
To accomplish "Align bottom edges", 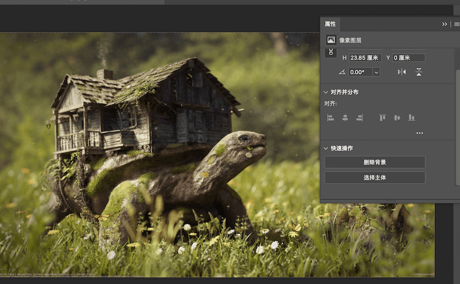I will click(411, 118).
